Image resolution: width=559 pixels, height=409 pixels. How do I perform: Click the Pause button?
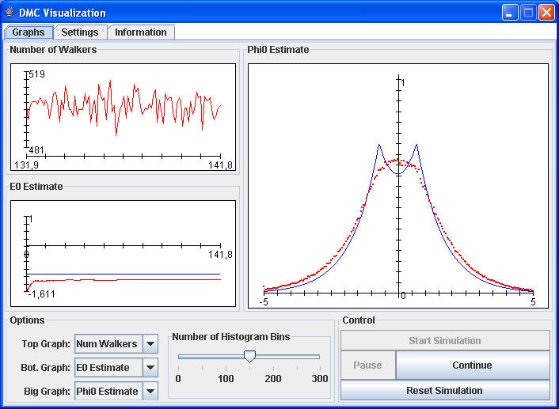pyautogui.click(x=367, y=365)
